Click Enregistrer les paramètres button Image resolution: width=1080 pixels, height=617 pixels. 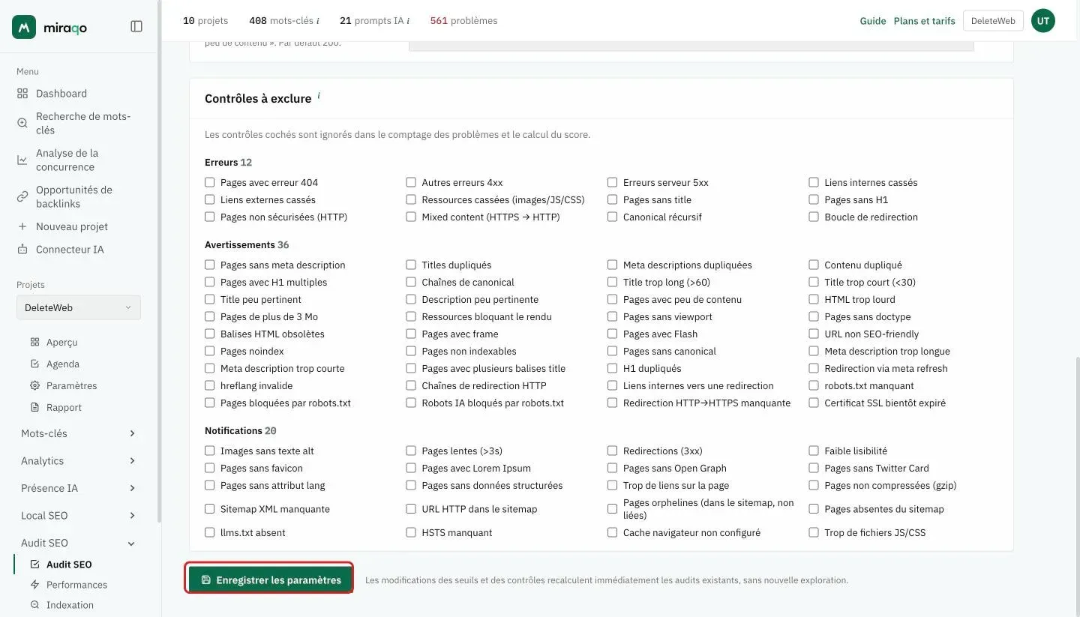coord(270,580)
